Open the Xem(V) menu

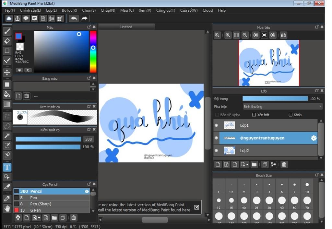145,10
